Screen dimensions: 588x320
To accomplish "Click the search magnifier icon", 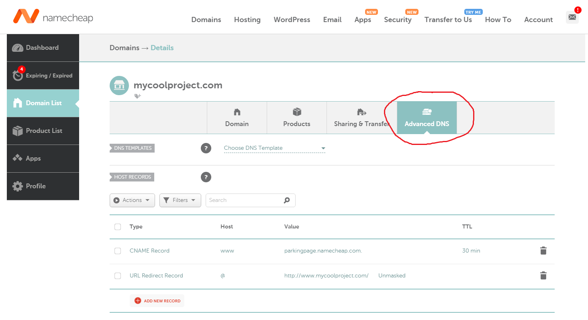I will click(287, 200).
